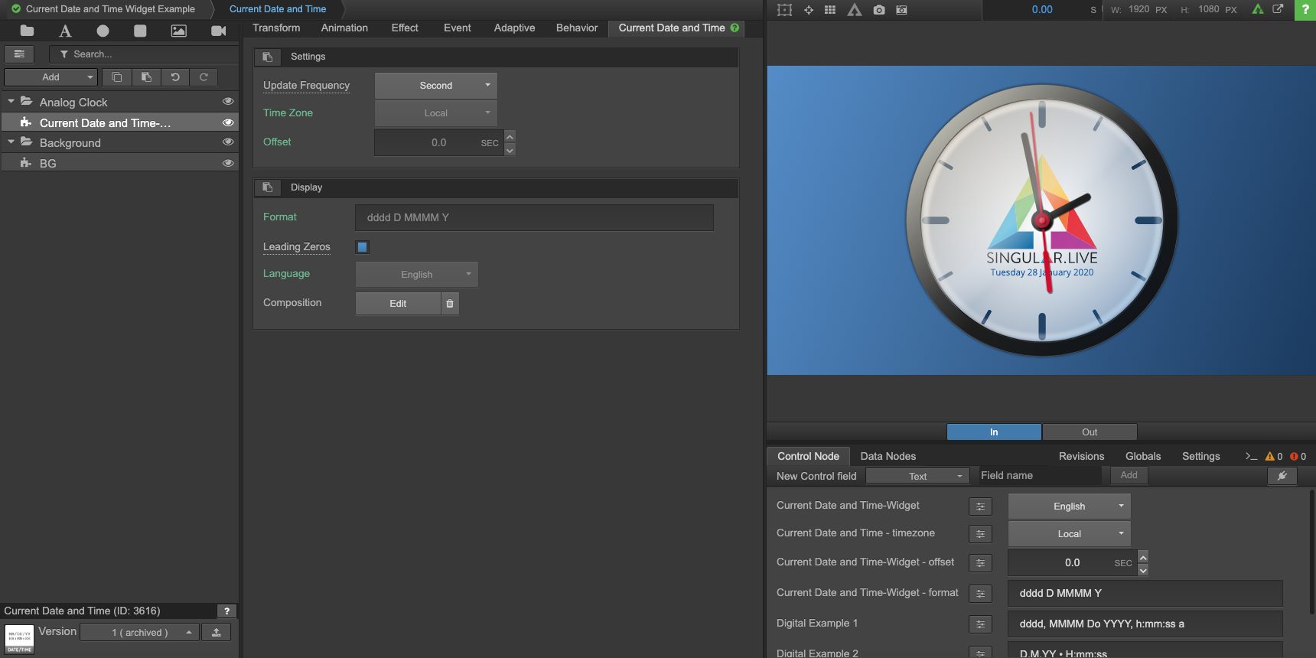Viewport: 1316px width, 658px height.
Task: Select the Text tool icon
Action: [x=65, y=31]
